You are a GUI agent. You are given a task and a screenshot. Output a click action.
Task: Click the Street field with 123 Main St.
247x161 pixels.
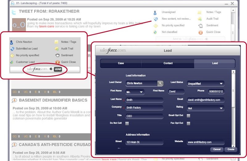[x=144, y=142]
